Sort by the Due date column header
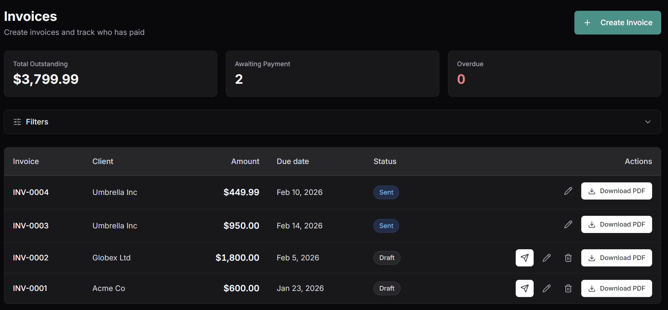Screen dimensions: 668x310 [x=292, y=161]
